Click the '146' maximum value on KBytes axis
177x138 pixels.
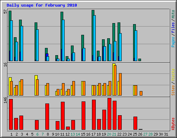coord(5,100)
